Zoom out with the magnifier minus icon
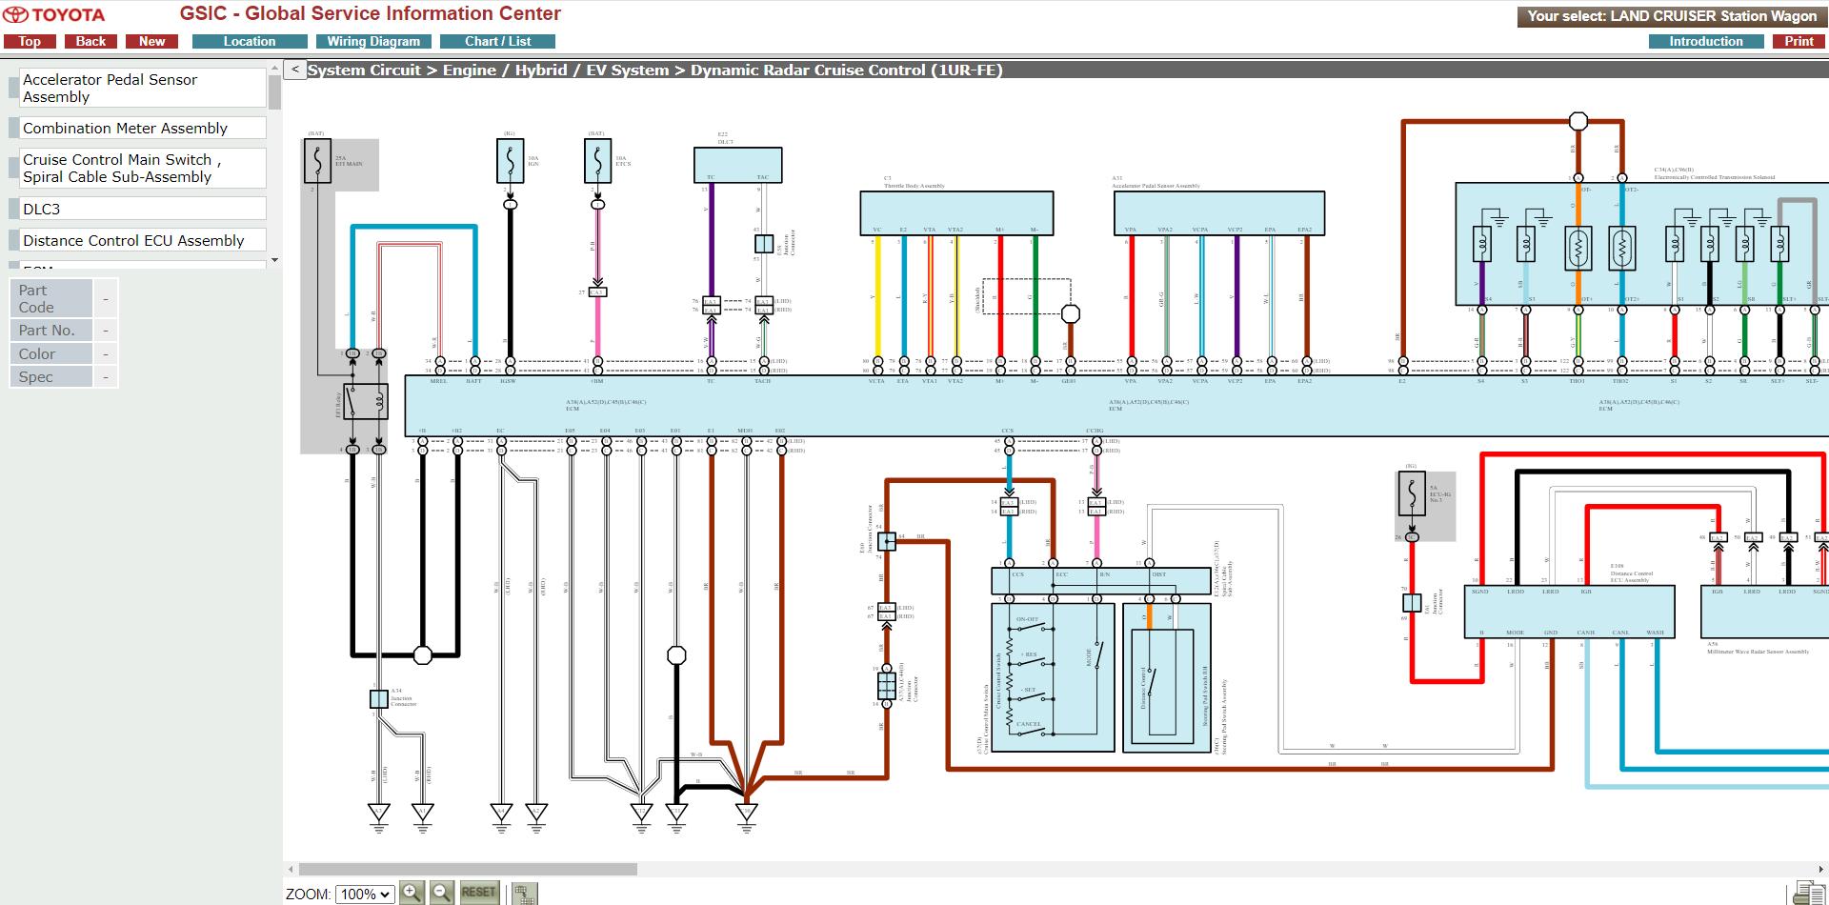 (x=442, y=893)
